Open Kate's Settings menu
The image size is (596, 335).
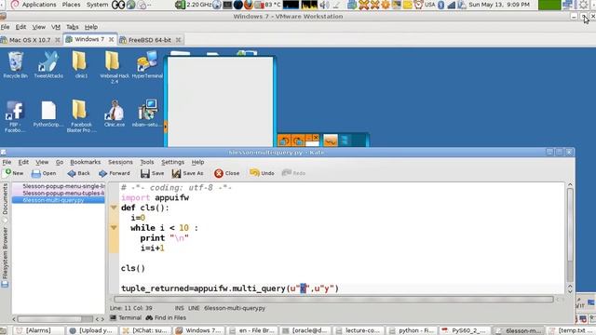pos(173,162)
